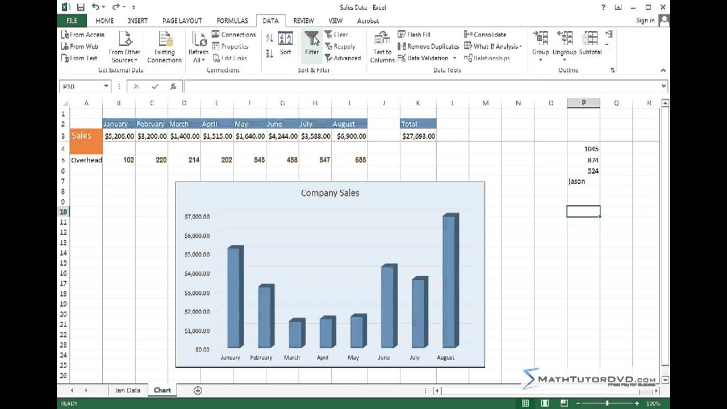Open the Acrobat ribbon tab
The width and height of the screenshot is (727, 409).
368,20
